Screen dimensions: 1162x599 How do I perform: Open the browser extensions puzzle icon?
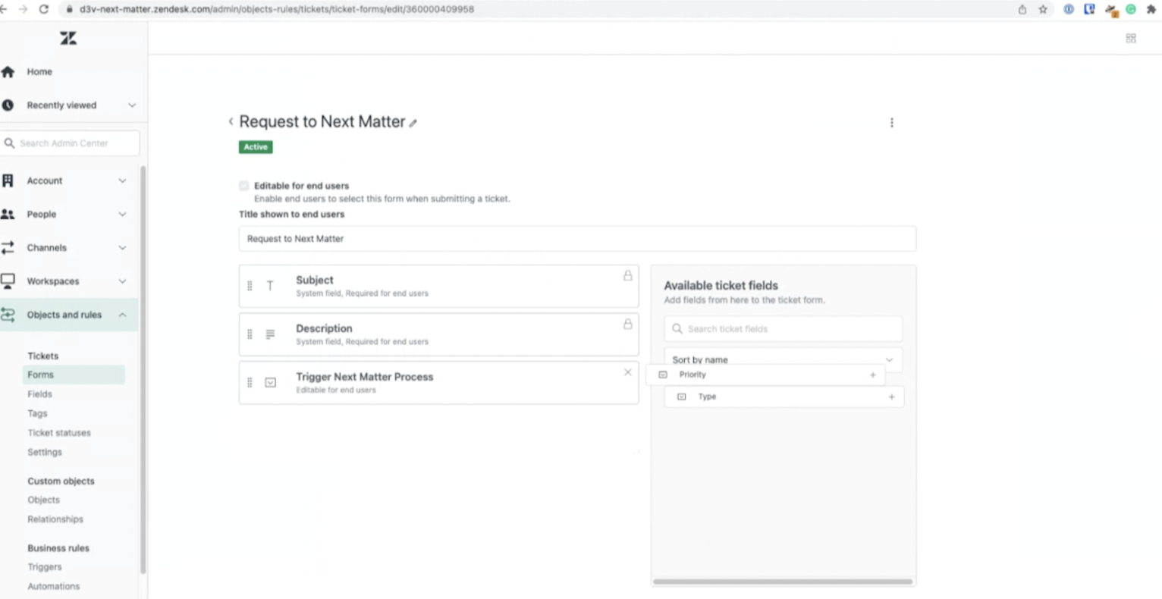tap(1151, 9)
